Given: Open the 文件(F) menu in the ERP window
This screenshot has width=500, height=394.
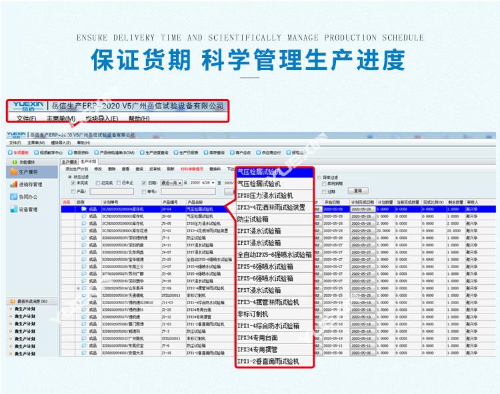Looking at the screenshot, I should (x=15, y=143).
